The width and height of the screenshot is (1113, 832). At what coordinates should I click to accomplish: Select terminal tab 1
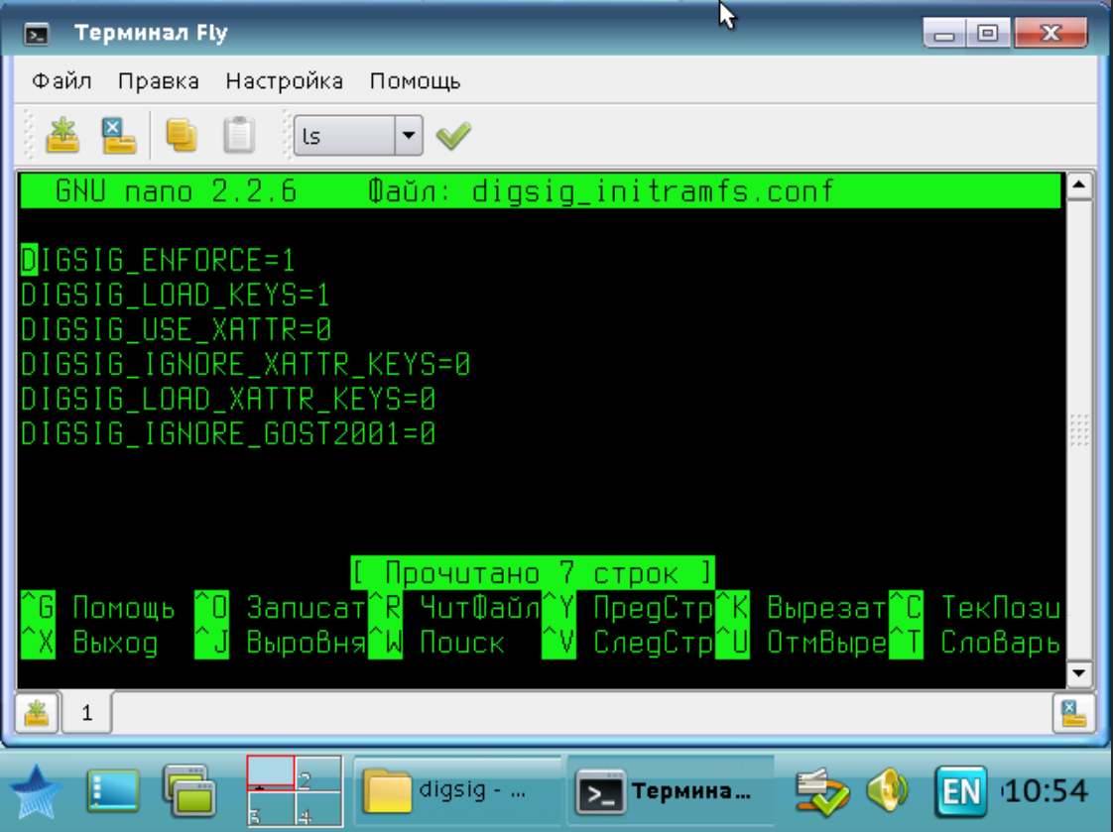point(87,712)
